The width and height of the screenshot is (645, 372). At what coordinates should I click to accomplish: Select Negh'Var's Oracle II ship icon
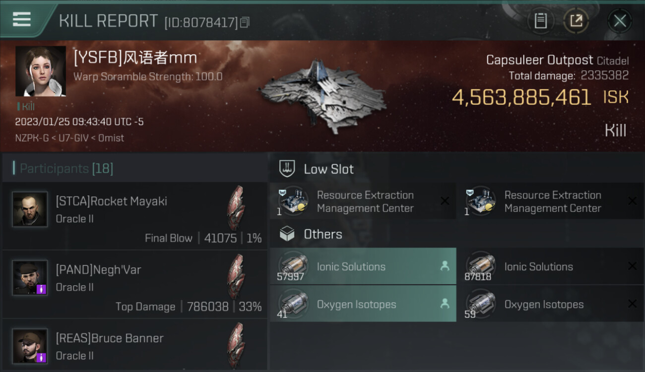click(x=236, y=277)
